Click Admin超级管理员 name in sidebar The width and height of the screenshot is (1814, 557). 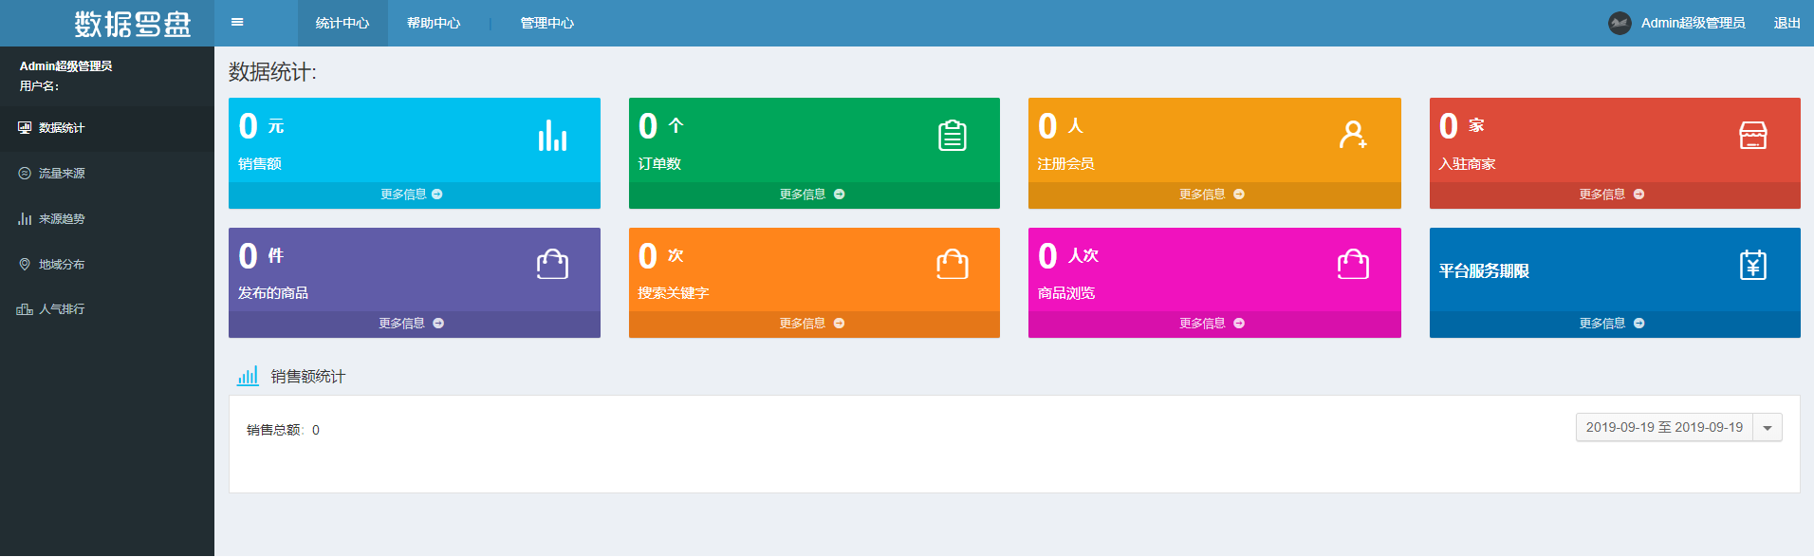click(x=66, y=66)
